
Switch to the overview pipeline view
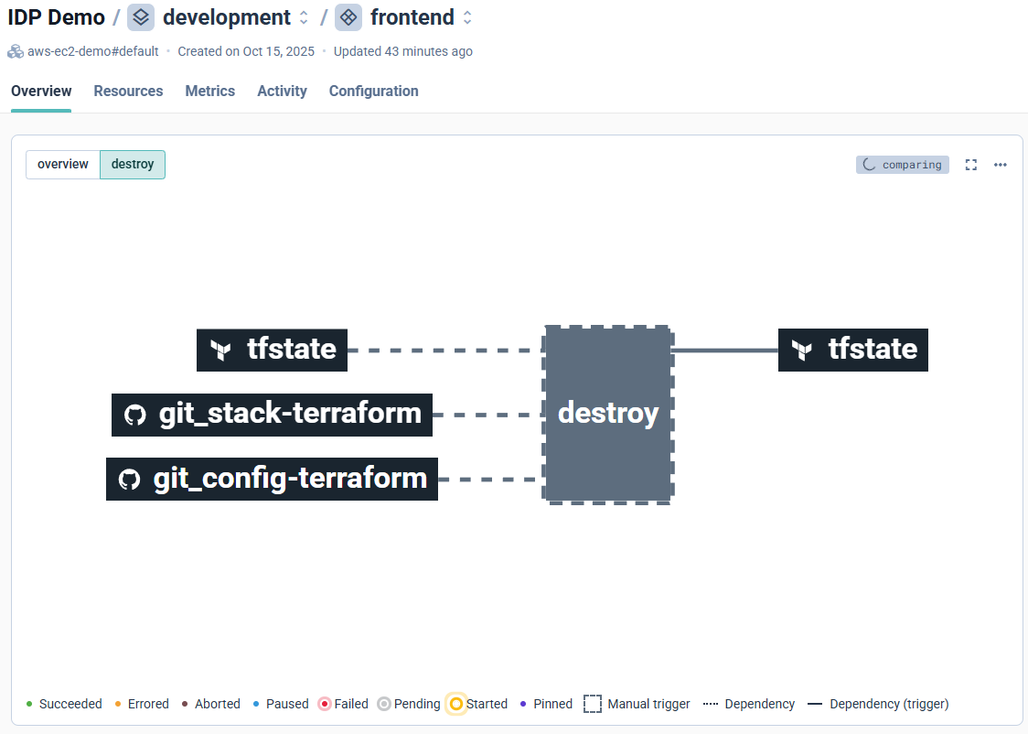63,165
